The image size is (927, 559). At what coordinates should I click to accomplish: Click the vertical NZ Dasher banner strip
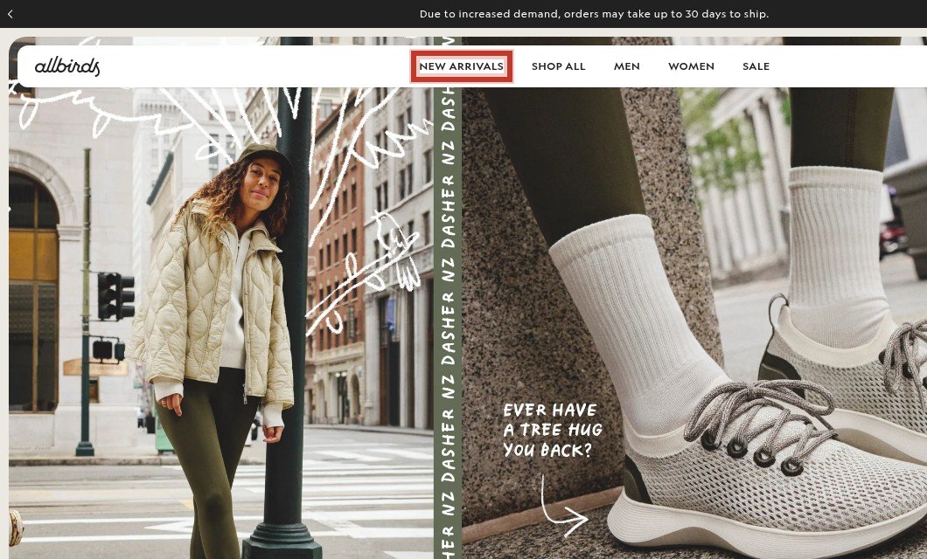point(448,298)
